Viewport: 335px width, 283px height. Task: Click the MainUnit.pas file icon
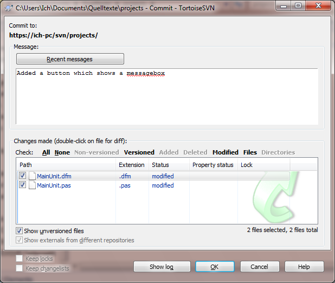pyautogui.click(x=32, y=185)
